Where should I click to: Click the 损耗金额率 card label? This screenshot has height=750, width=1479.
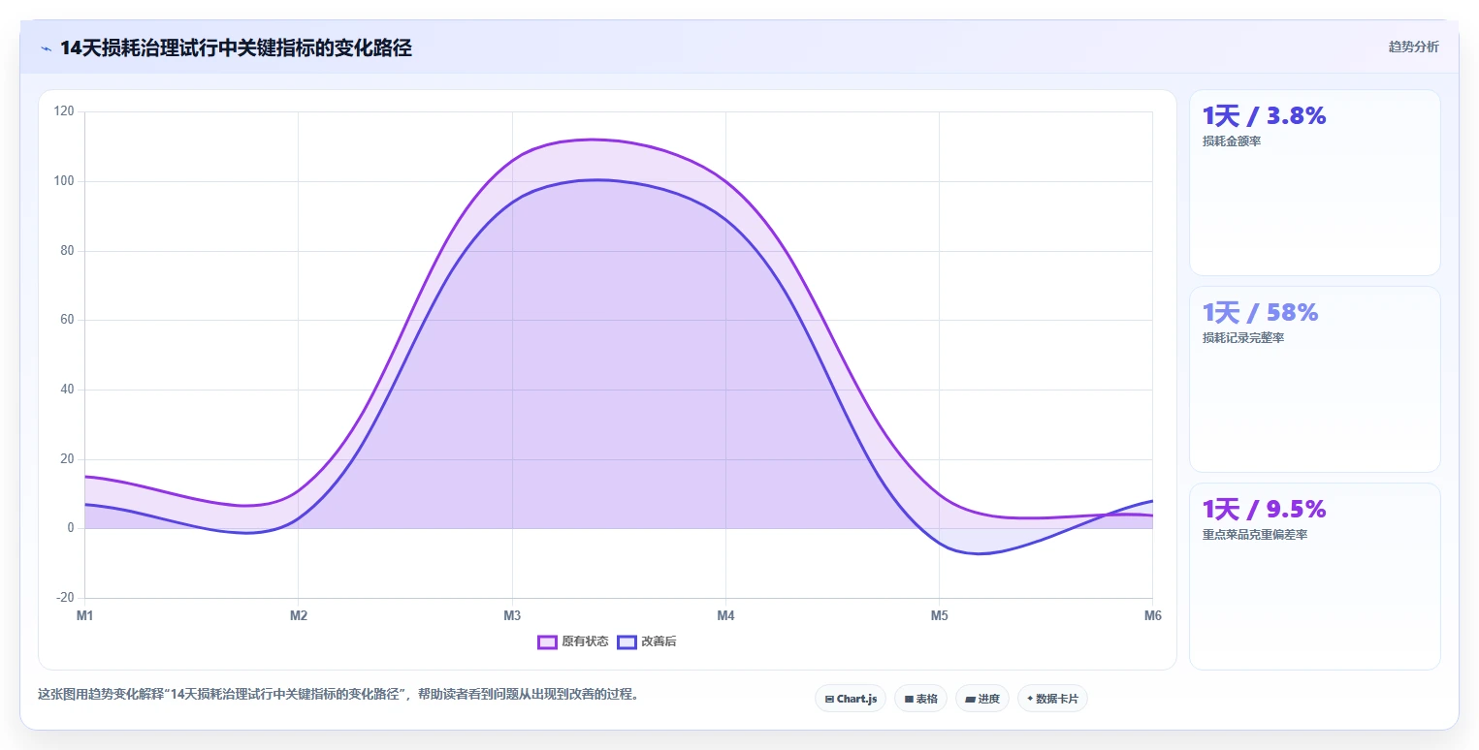[x=1232, y=141]
